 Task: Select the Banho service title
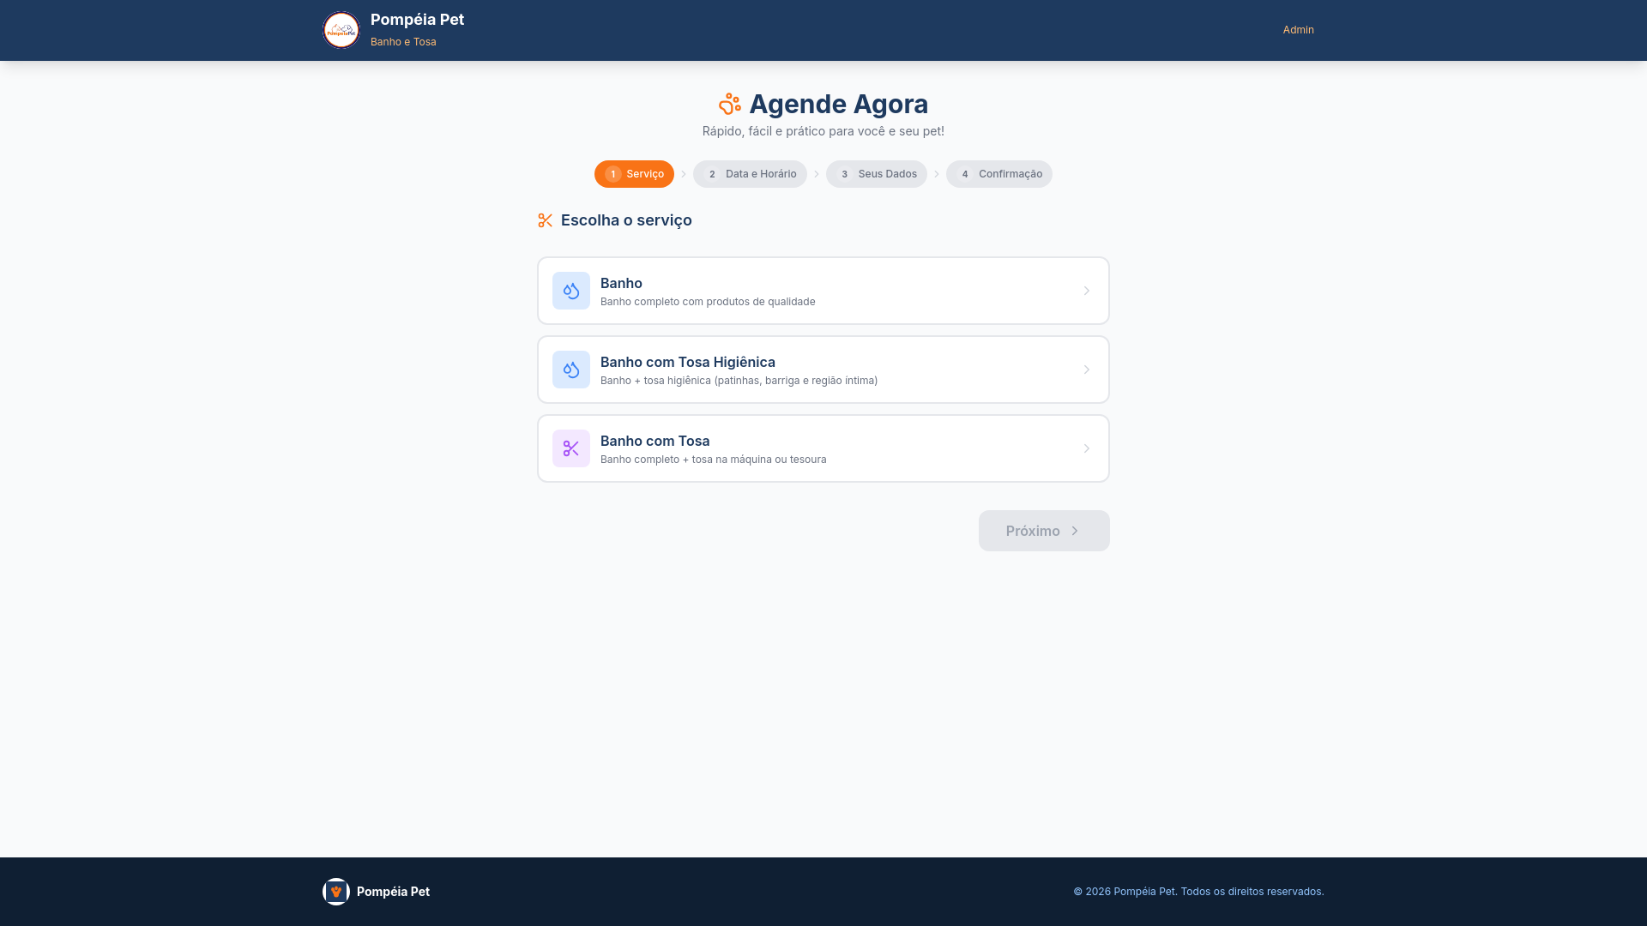coord(621,283)
